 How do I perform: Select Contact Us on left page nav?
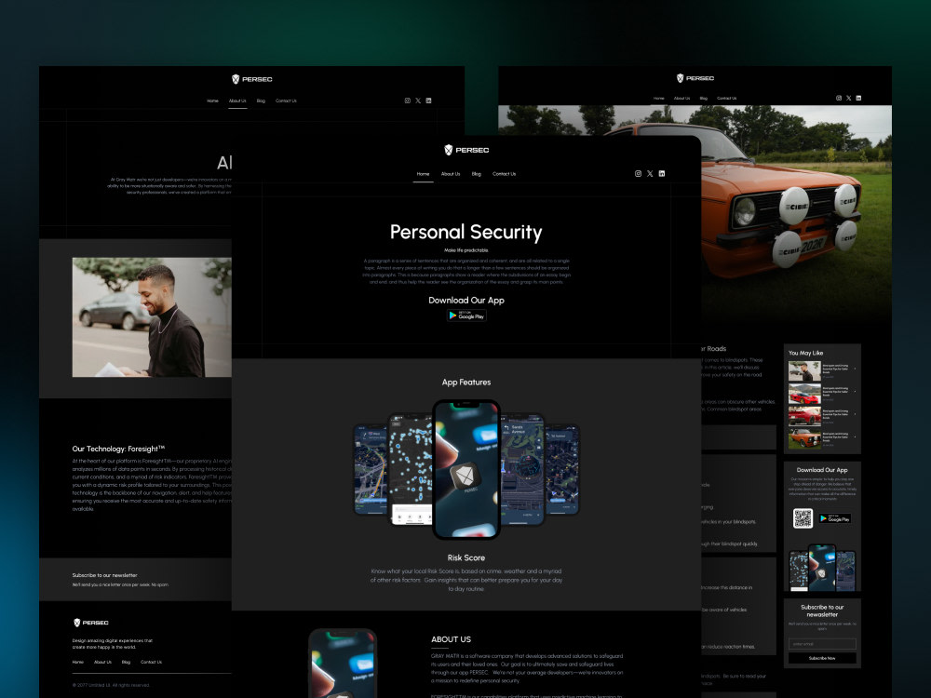coord(286,101)
